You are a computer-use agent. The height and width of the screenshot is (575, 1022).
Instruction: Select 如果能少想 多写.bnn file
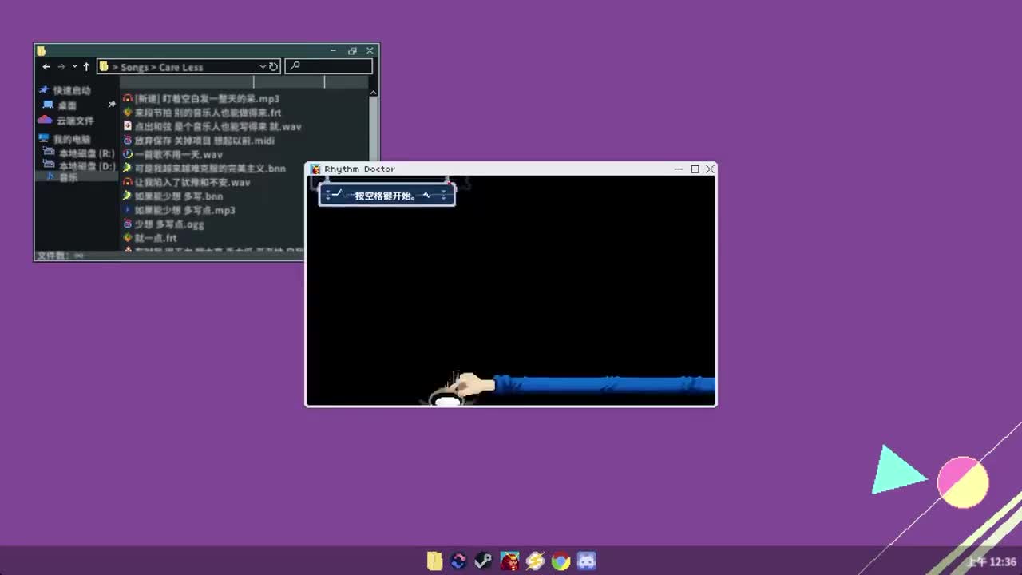[x=172, y=196]
